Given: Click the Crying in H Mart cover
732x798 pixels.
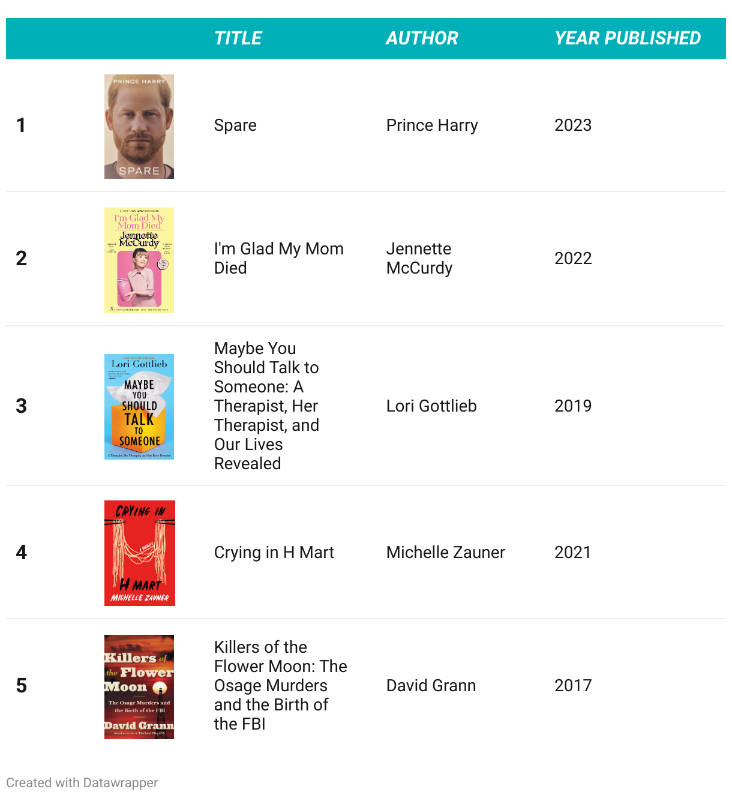Looking at the screenshot, I should point(140,553).
